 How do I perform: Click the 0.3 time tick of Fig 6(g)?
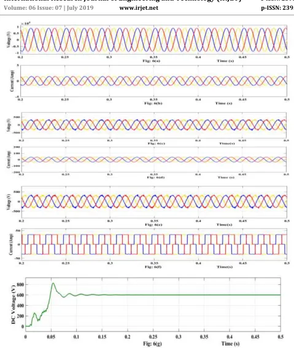(179, 337)
